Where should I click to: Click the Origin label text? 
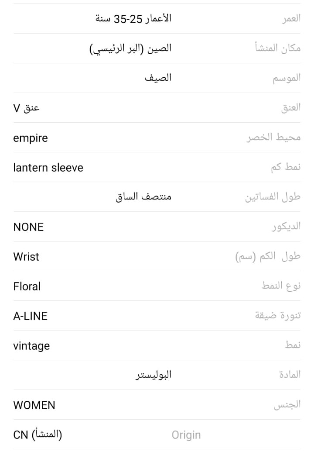[x=186, y=435]
